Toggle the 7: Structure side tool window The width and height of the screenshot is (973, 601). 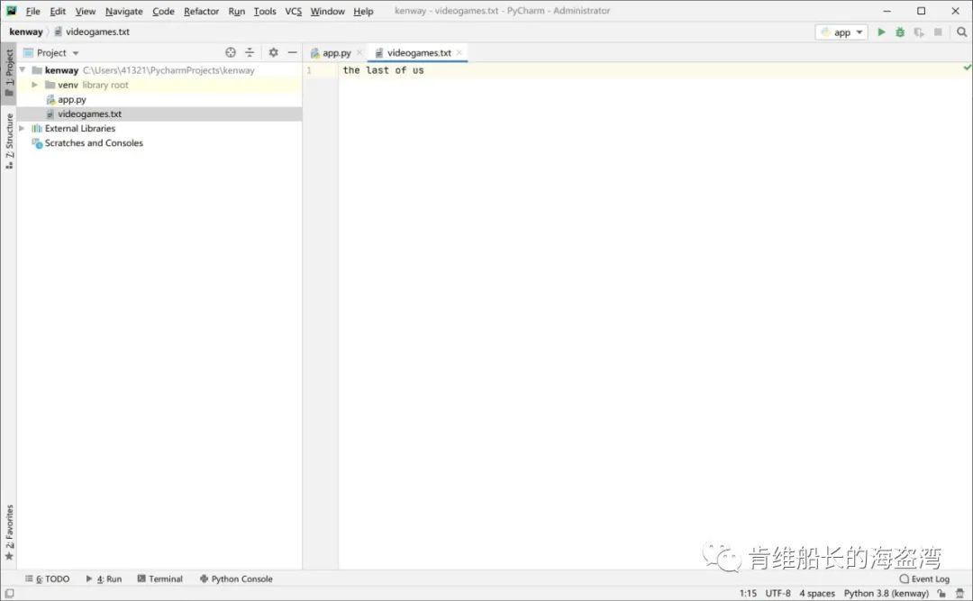tap(9, 141)
